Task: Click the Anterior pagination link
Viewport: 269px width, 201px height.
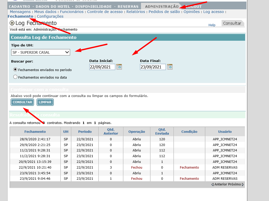Action: tap(220, 184)
